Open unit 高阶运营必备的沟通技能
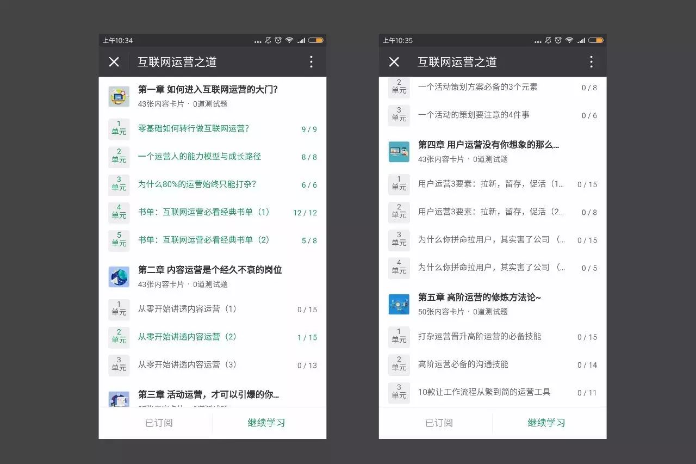The width and height of the screenshot is (696, 464). coord(493,364)
